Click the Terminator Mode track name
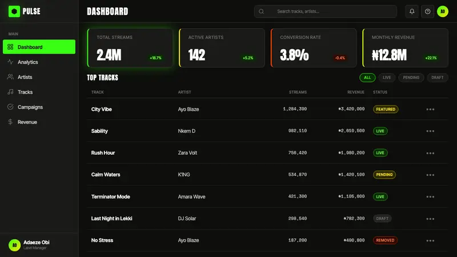 pos(110,196)
